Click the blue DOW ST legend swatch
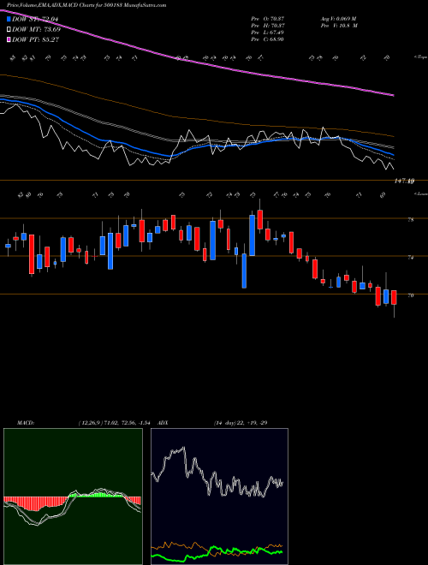 click(9, 19)
